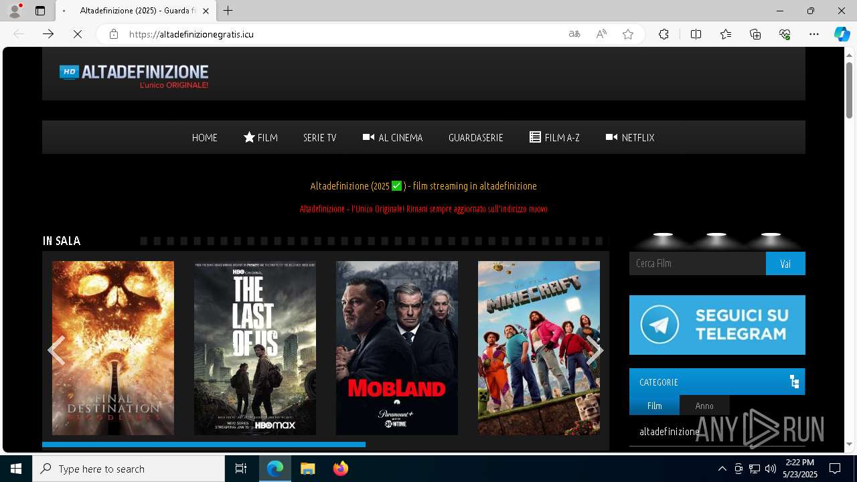Add page to favorites star

(x=628, y=34)
